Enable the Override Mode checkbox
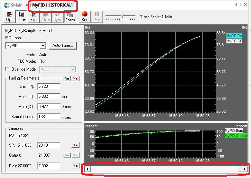Image resolution: width=251 pixels, height=178 pixels. (8, 69)
